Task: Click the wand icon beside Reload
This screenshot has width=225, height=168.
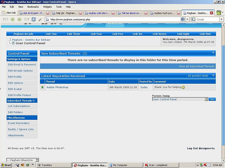Action: pyautogui.click(x=40, y=19)
